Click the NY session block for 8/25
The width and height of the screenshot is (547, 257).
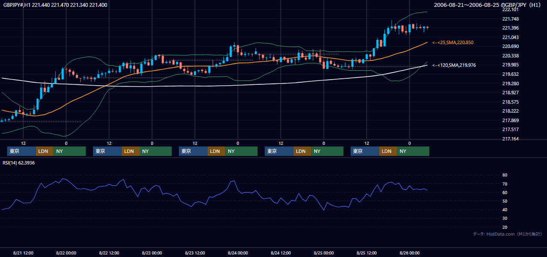pos(413,151)
